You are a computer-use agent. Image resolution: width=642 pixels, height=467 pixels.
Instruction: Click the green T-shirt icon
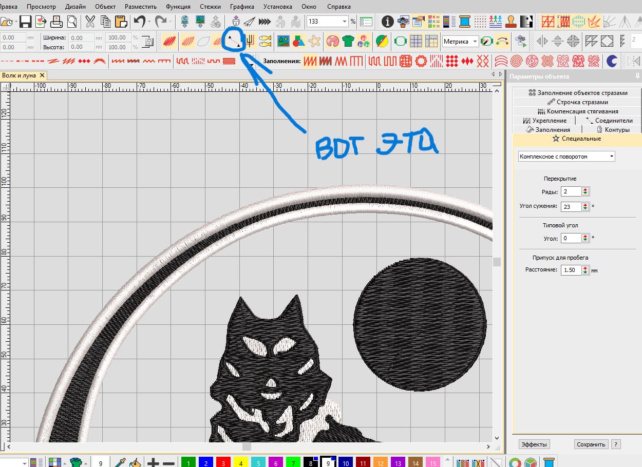pos(348,41)
